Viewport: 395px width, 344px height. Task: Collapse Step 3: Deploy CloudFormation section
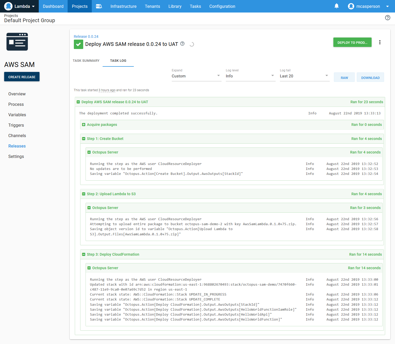tap(84, 255)
